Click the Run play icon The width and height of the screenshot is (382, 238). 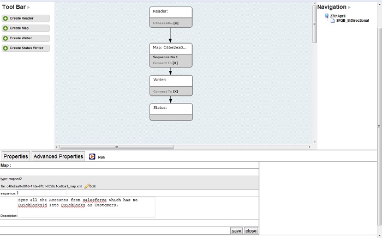(92, 157)
